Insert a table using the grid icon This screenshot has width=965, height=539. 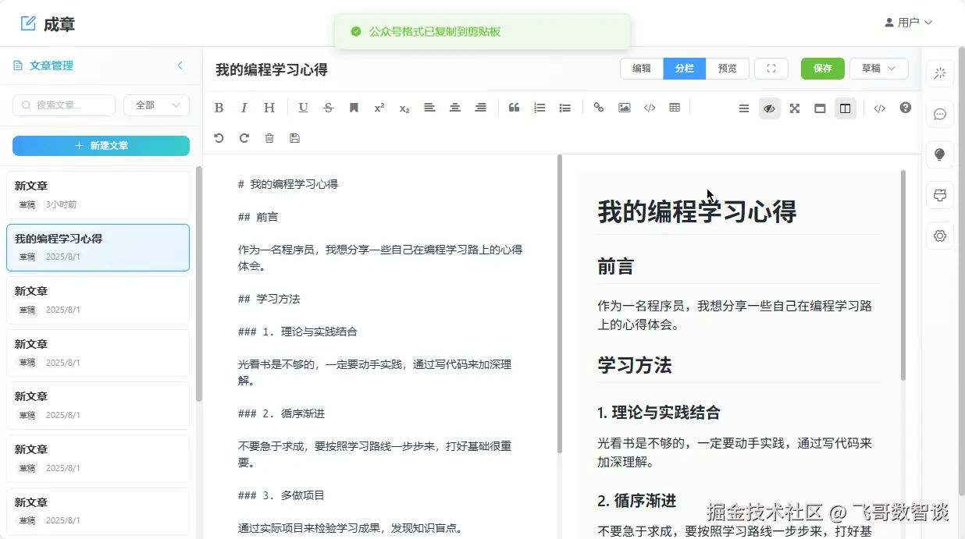point(675,108)
